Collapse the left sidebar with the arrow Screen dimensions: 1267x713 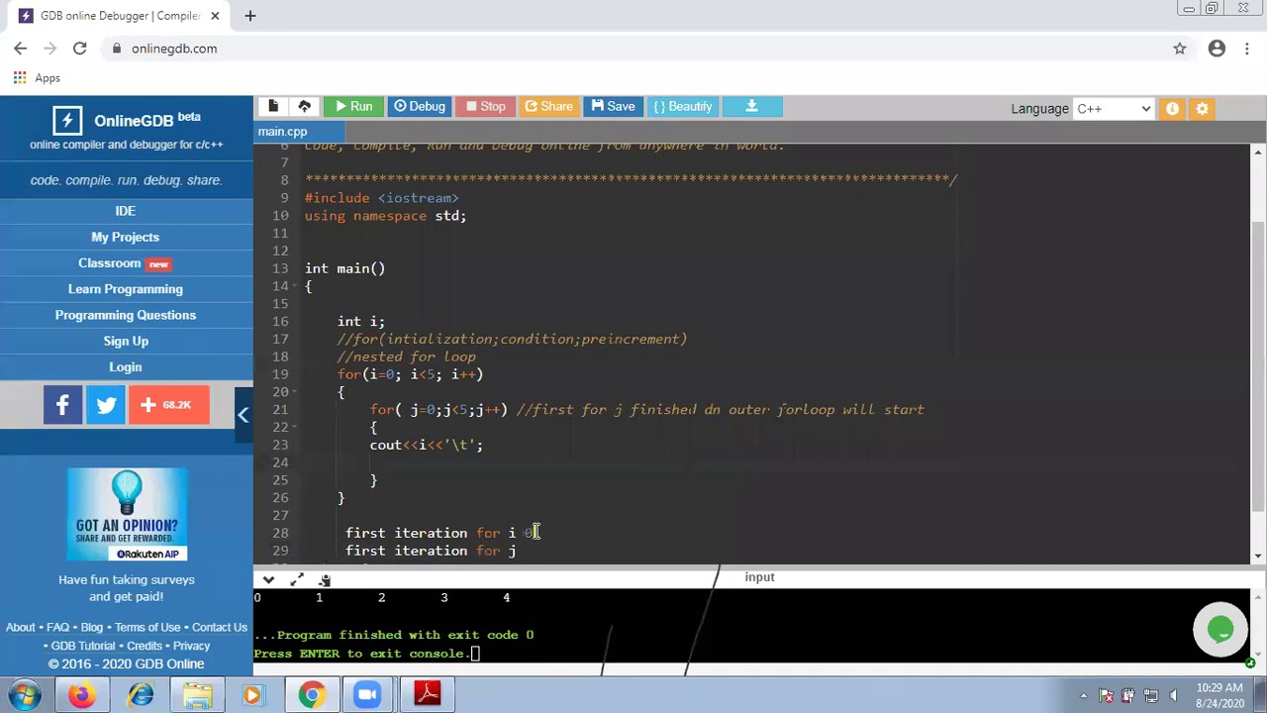pos(244,416)
